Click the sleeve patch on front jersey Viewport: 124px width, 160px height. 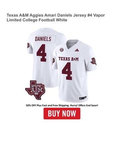[94, 61]
